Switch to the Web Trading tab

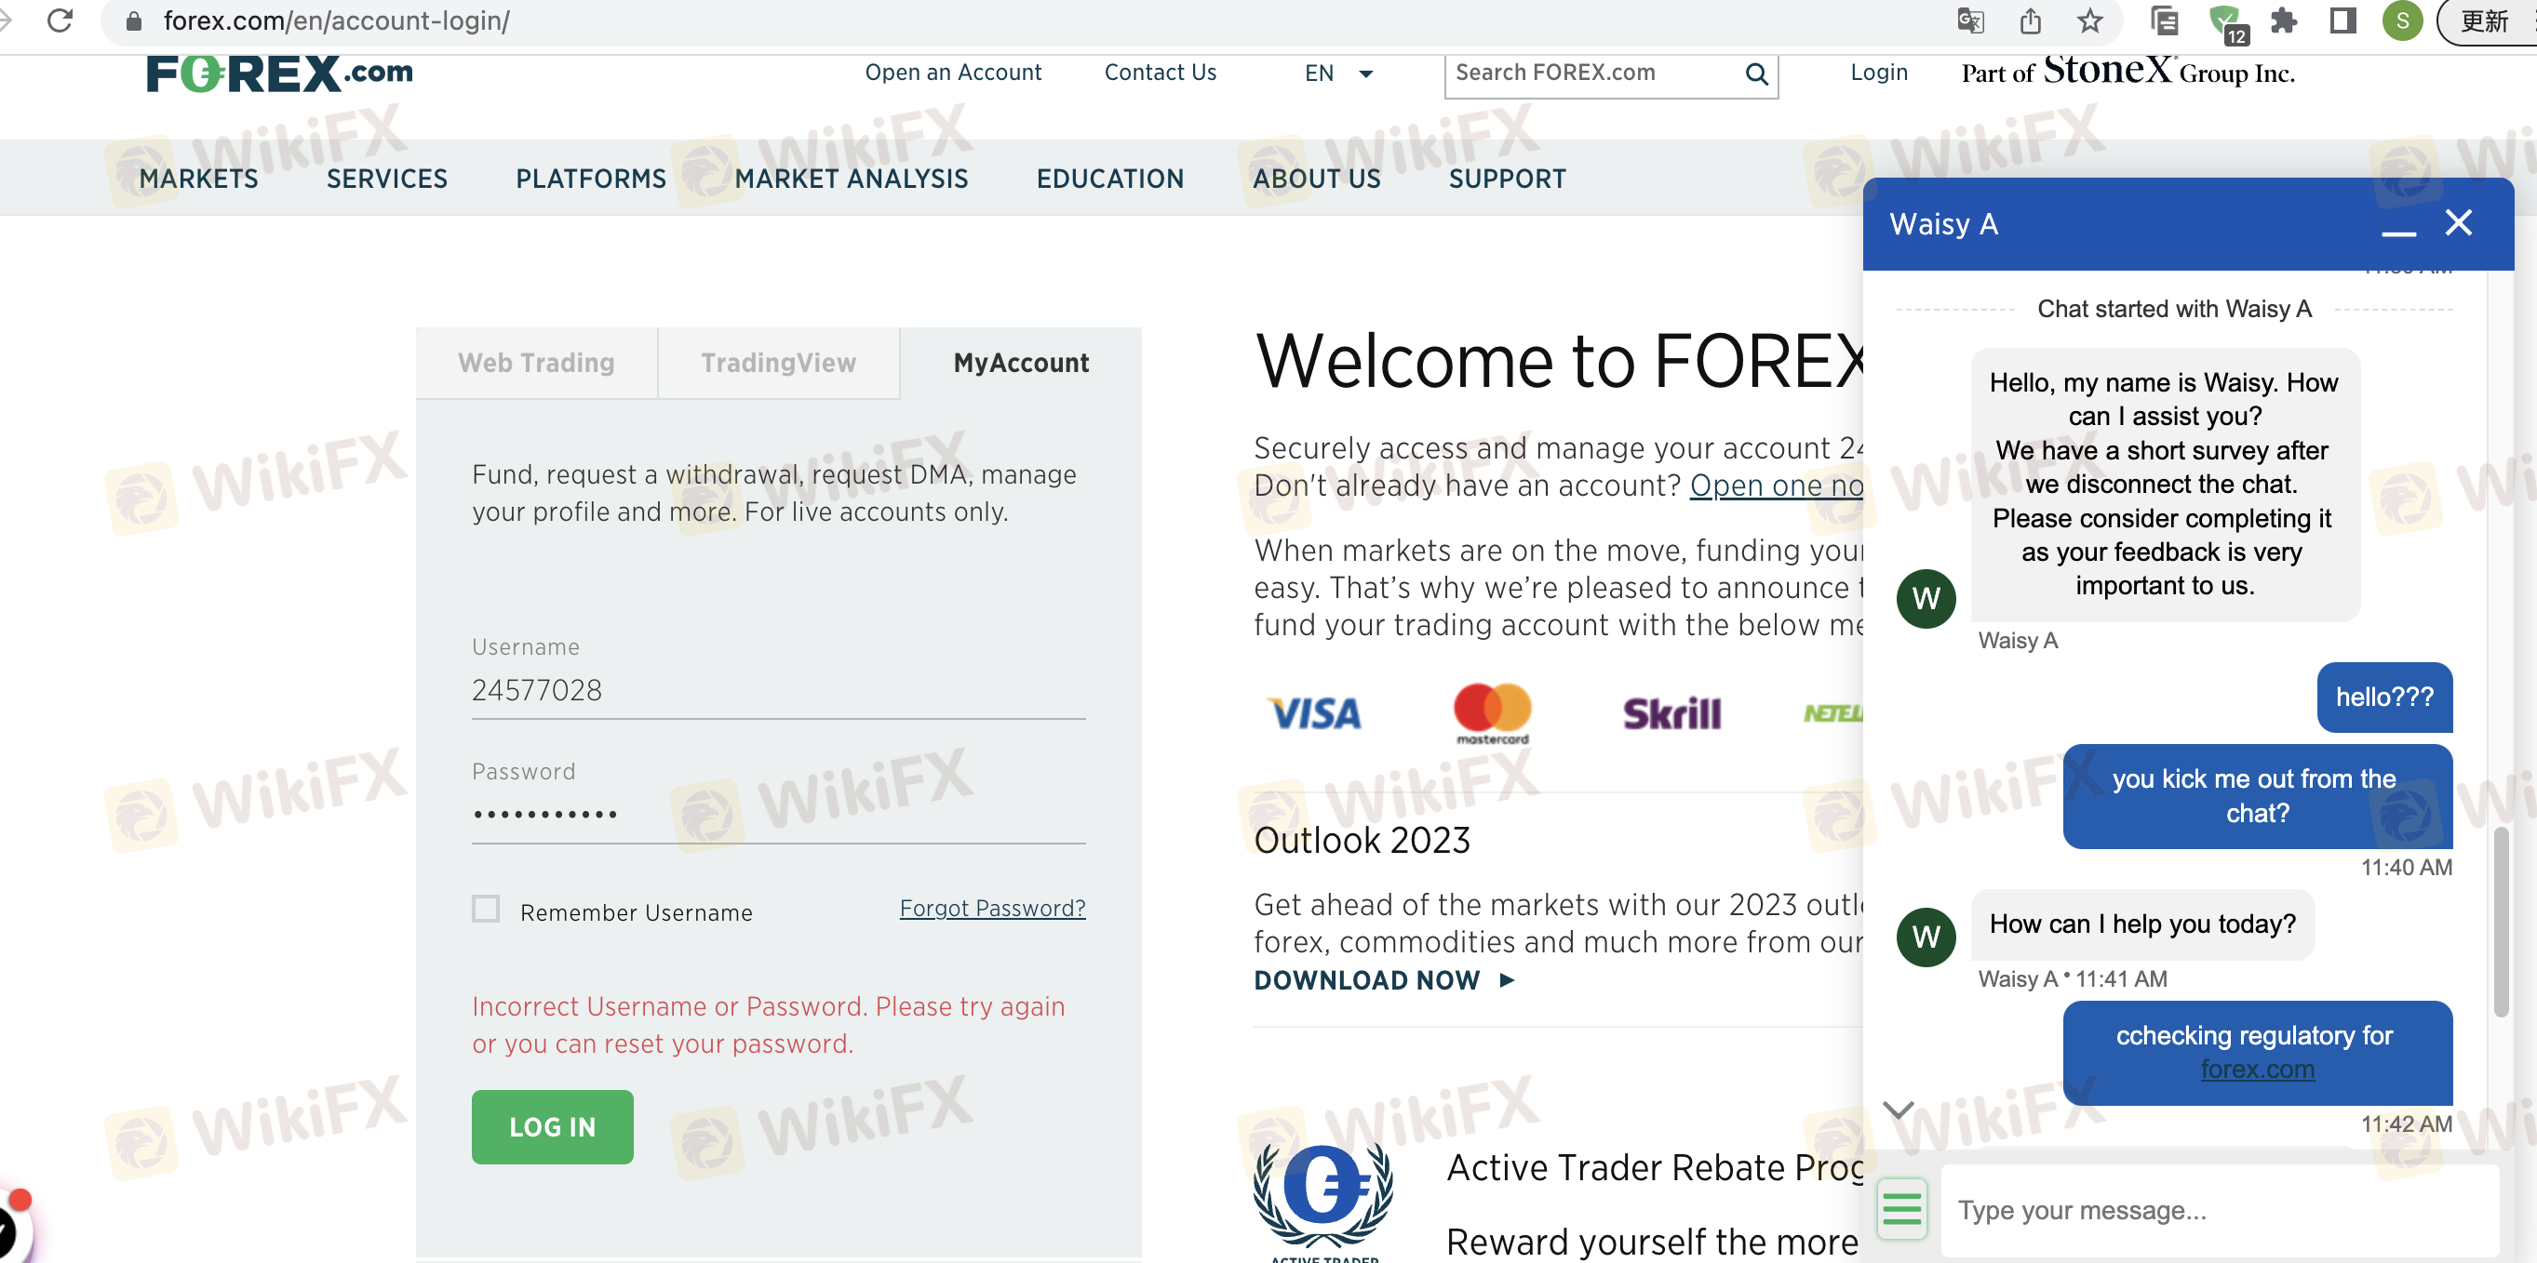536,364
